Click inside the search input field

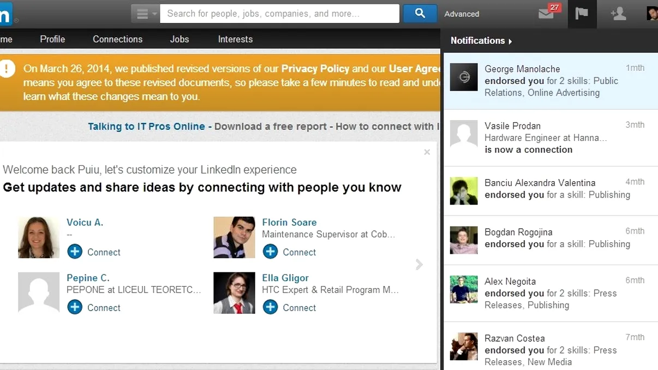pos(279,13)
